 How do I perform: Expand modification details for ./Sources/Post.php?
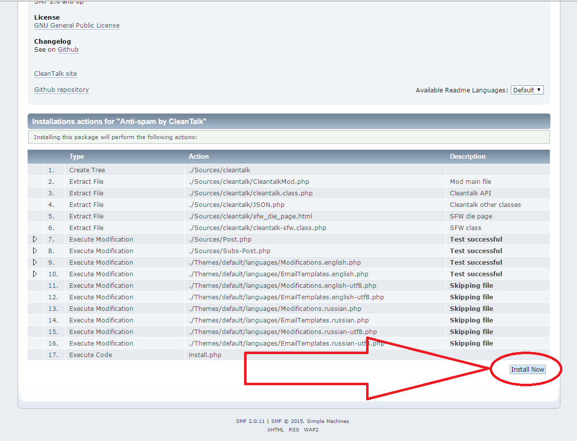[x=35, y=239]
